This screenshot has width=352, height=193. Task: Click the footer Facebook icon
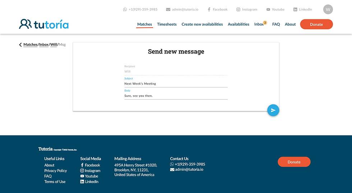pyautogui.click(x=82, y=165)
